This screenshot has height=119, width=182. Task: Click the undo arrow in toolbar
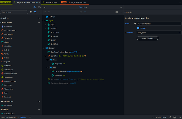[45, 12]
